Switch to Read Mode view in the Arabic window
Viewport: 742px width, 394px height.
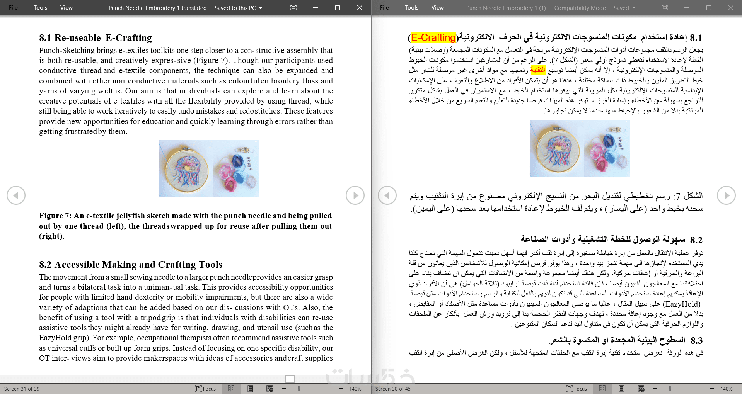(x=602, y=389)
